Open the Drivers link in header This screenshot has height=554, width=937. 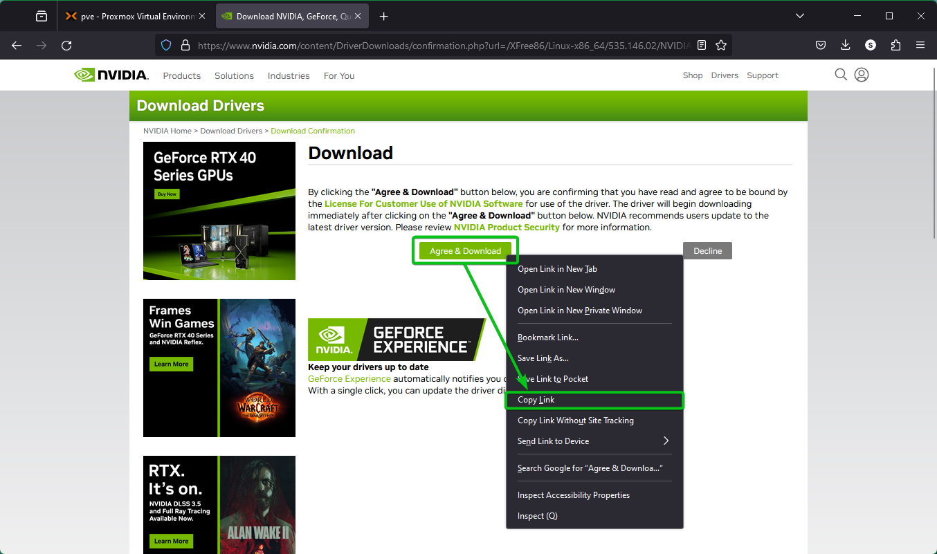coord(725,75)
